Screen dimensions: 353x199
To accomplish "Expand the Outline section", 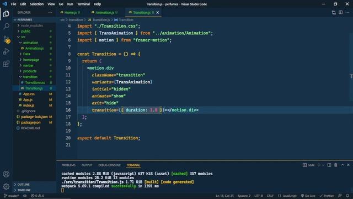I will click(x=34, y=185).
